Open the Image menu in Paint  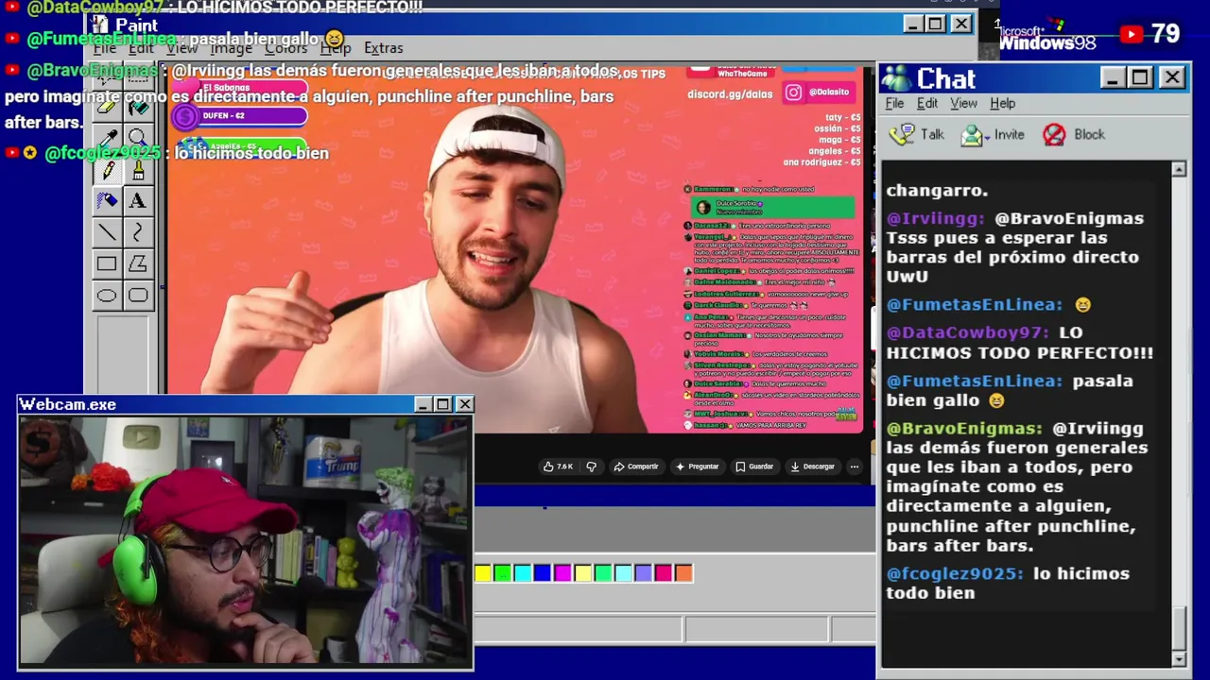pyautogui.click(x=232, y=48)
